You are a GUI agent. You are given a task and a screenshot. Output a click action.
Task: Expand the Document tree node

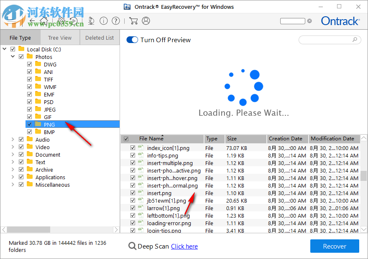click(13, 154)
